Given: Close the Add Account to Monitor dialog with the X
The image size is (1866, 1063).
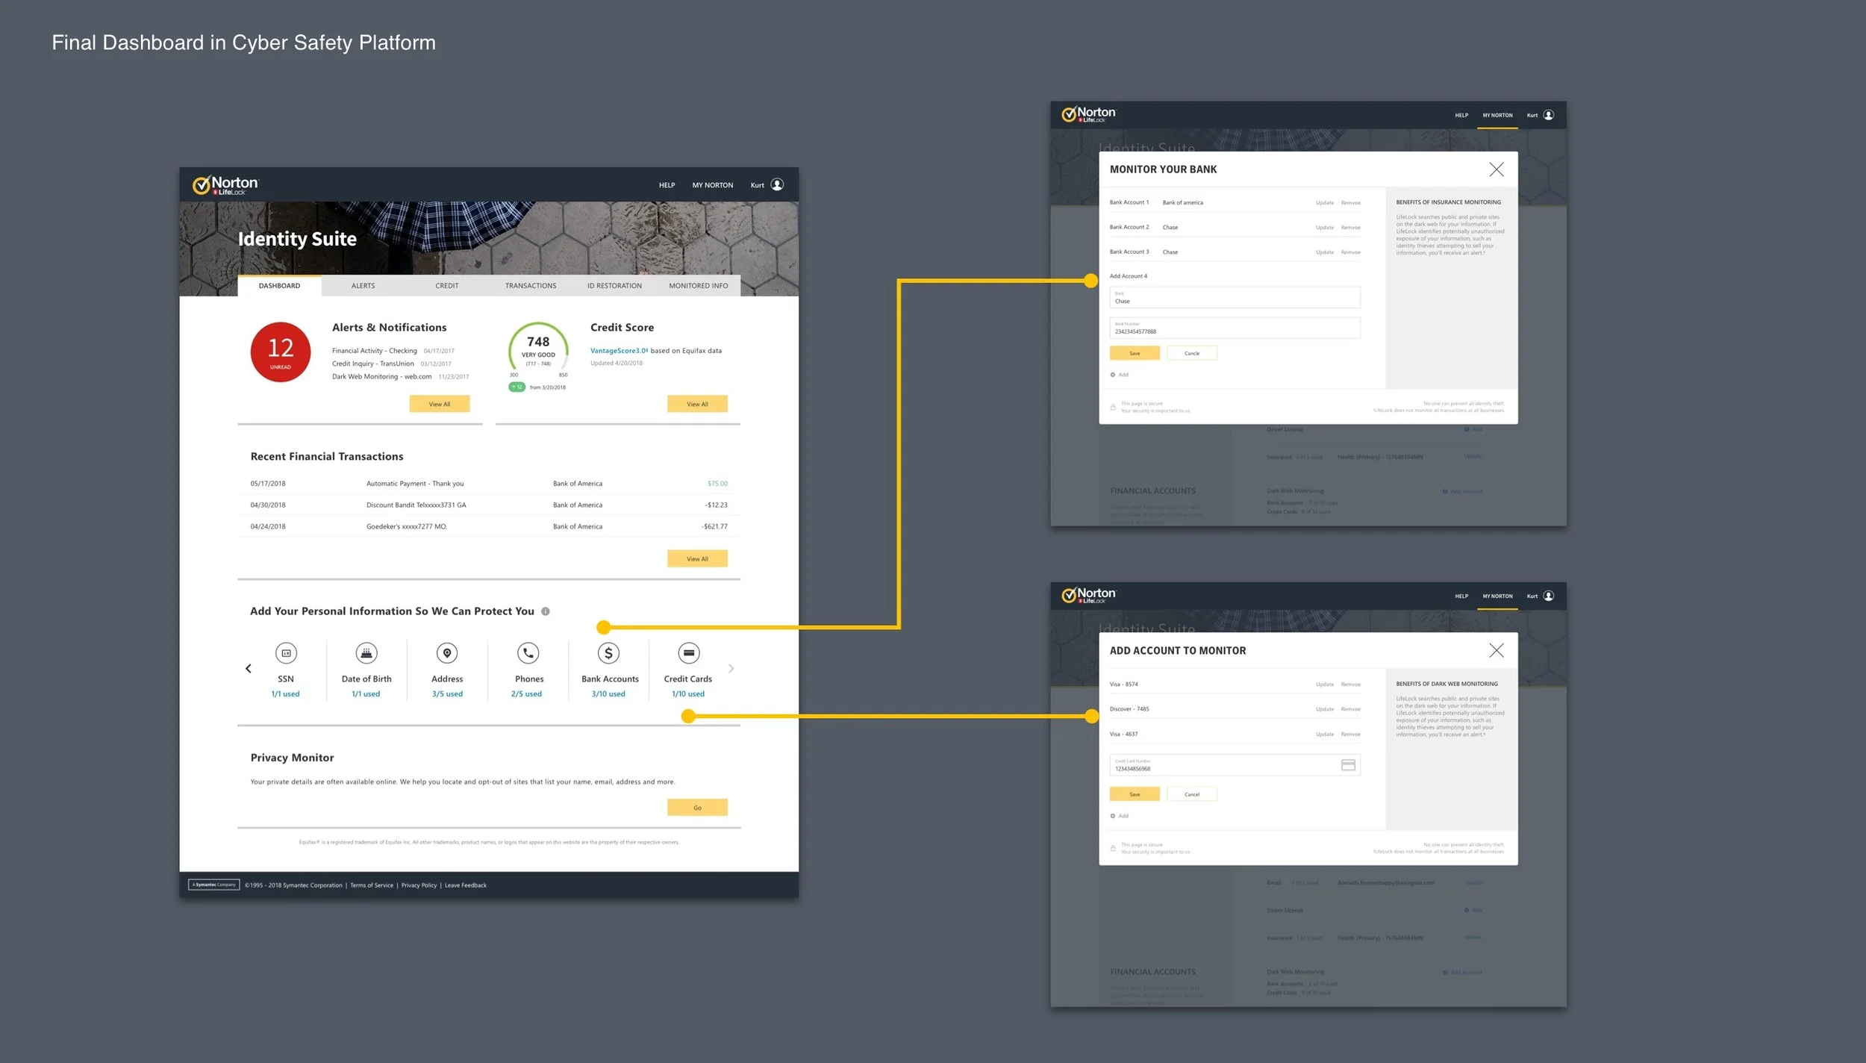Looking at the screenshot, I should [x=1497, y=651].
